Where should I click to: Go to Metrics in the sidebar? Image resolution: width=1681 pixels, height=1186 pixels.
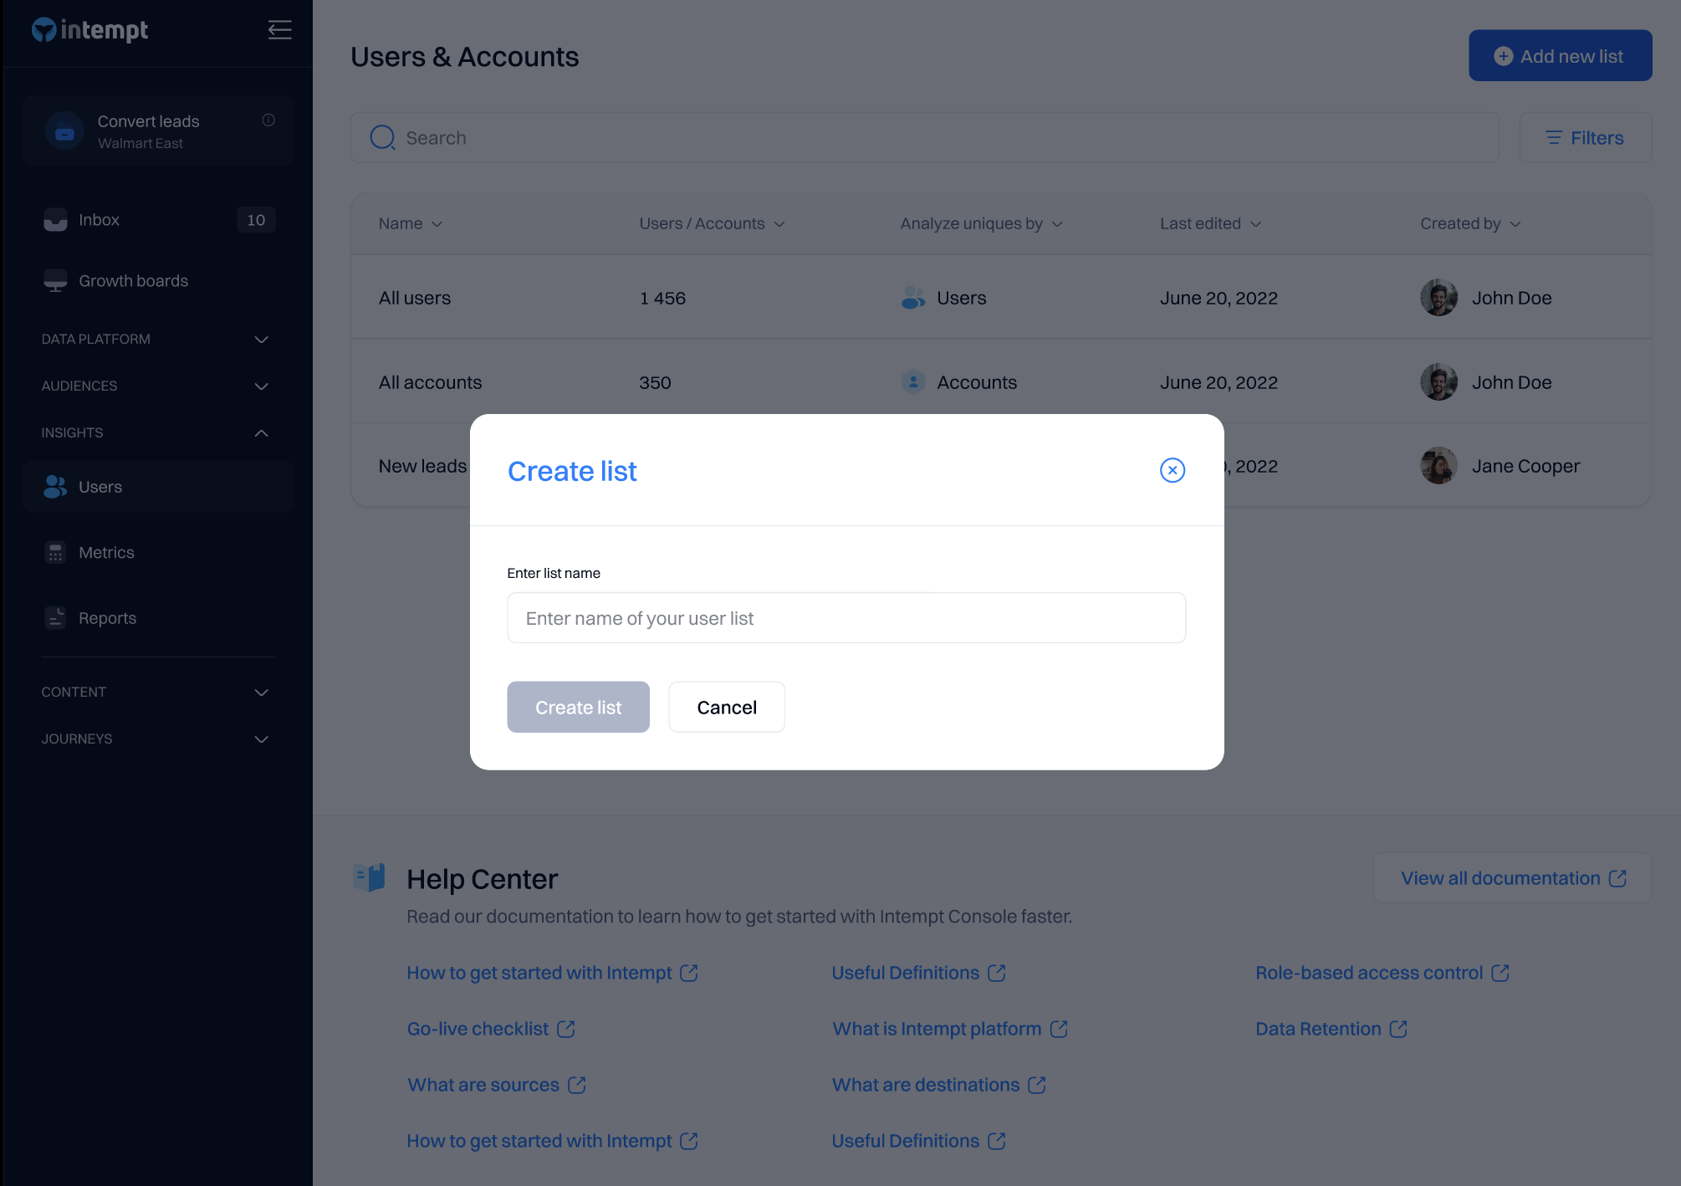pyautogui.click(x=106, y=553)
